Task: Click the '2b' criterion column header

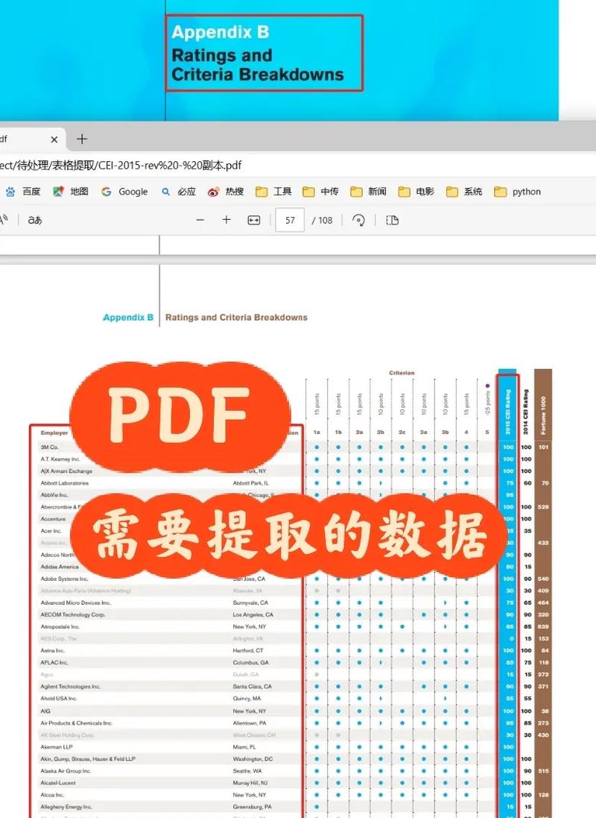Action: 381,432
